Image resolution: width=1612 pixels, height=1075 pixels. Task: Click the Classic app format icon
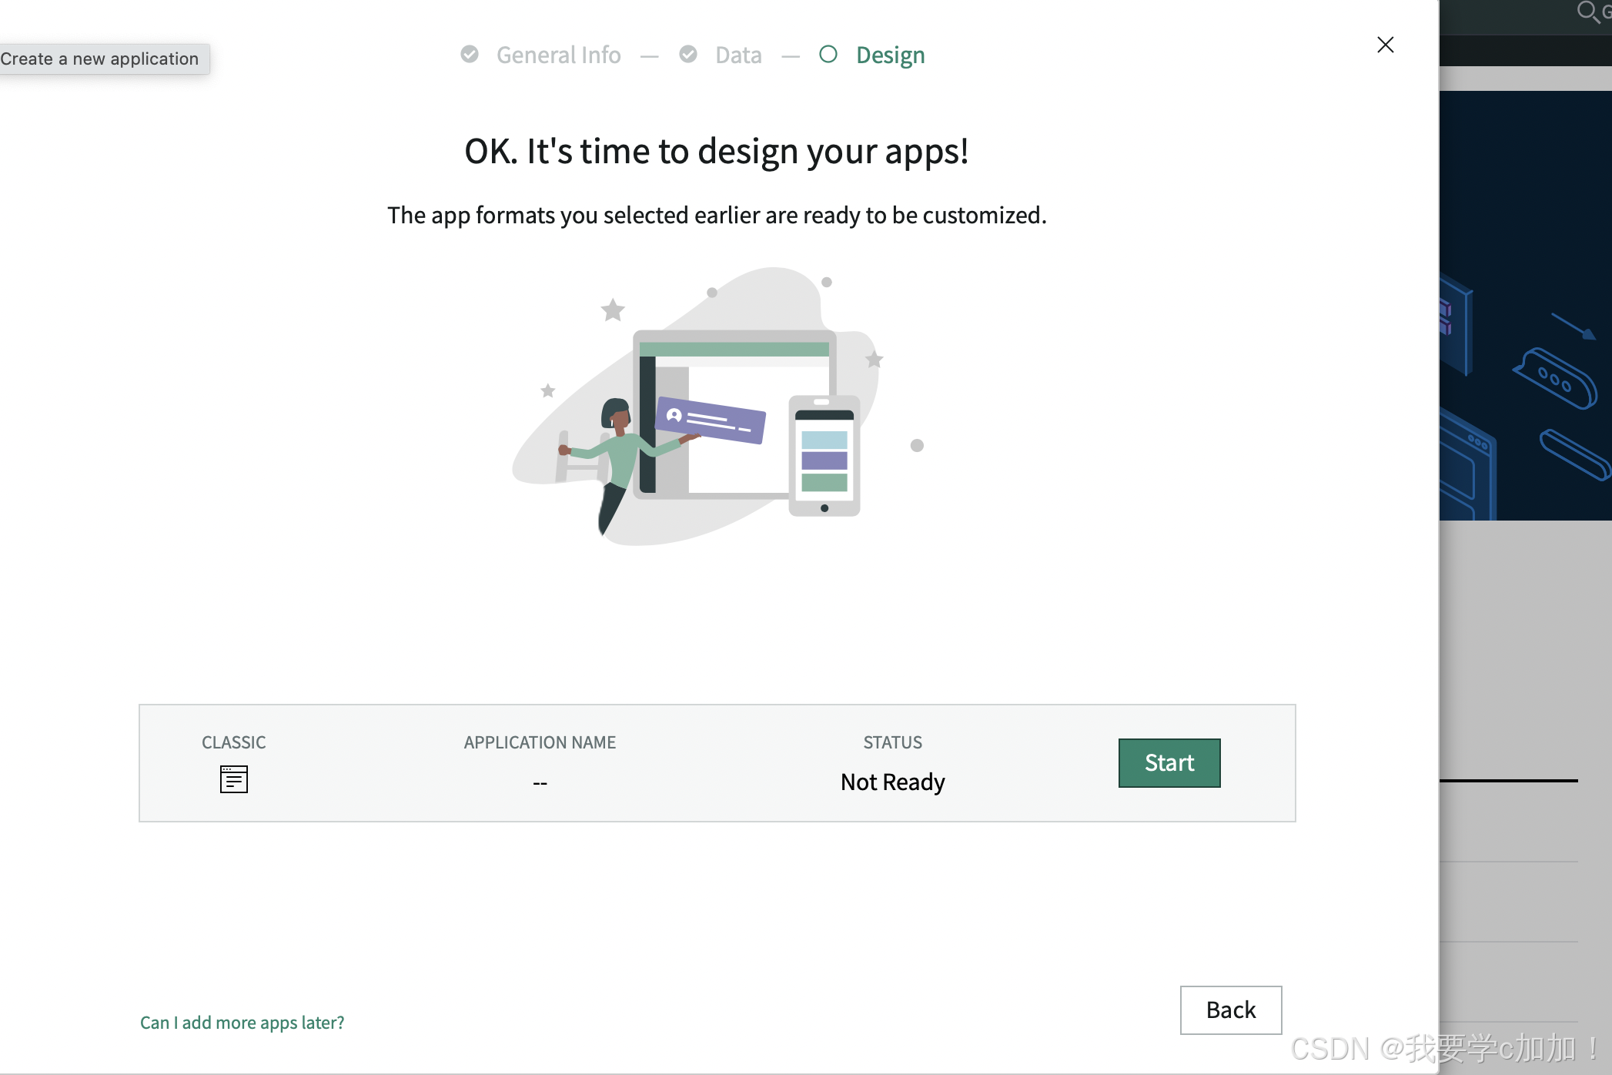tap(233, 779)
